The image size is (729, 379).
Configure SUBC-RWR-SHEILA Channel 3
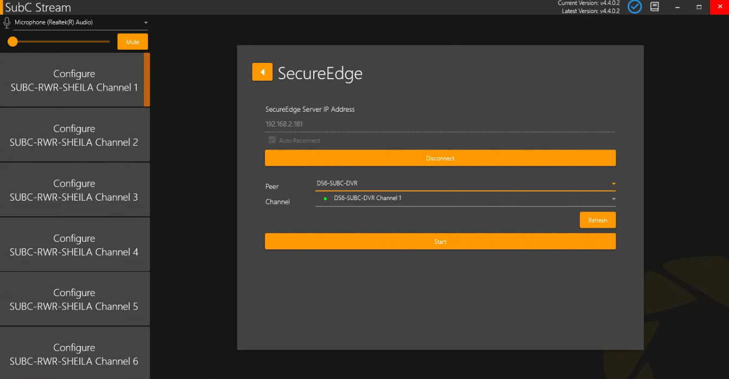74,190
